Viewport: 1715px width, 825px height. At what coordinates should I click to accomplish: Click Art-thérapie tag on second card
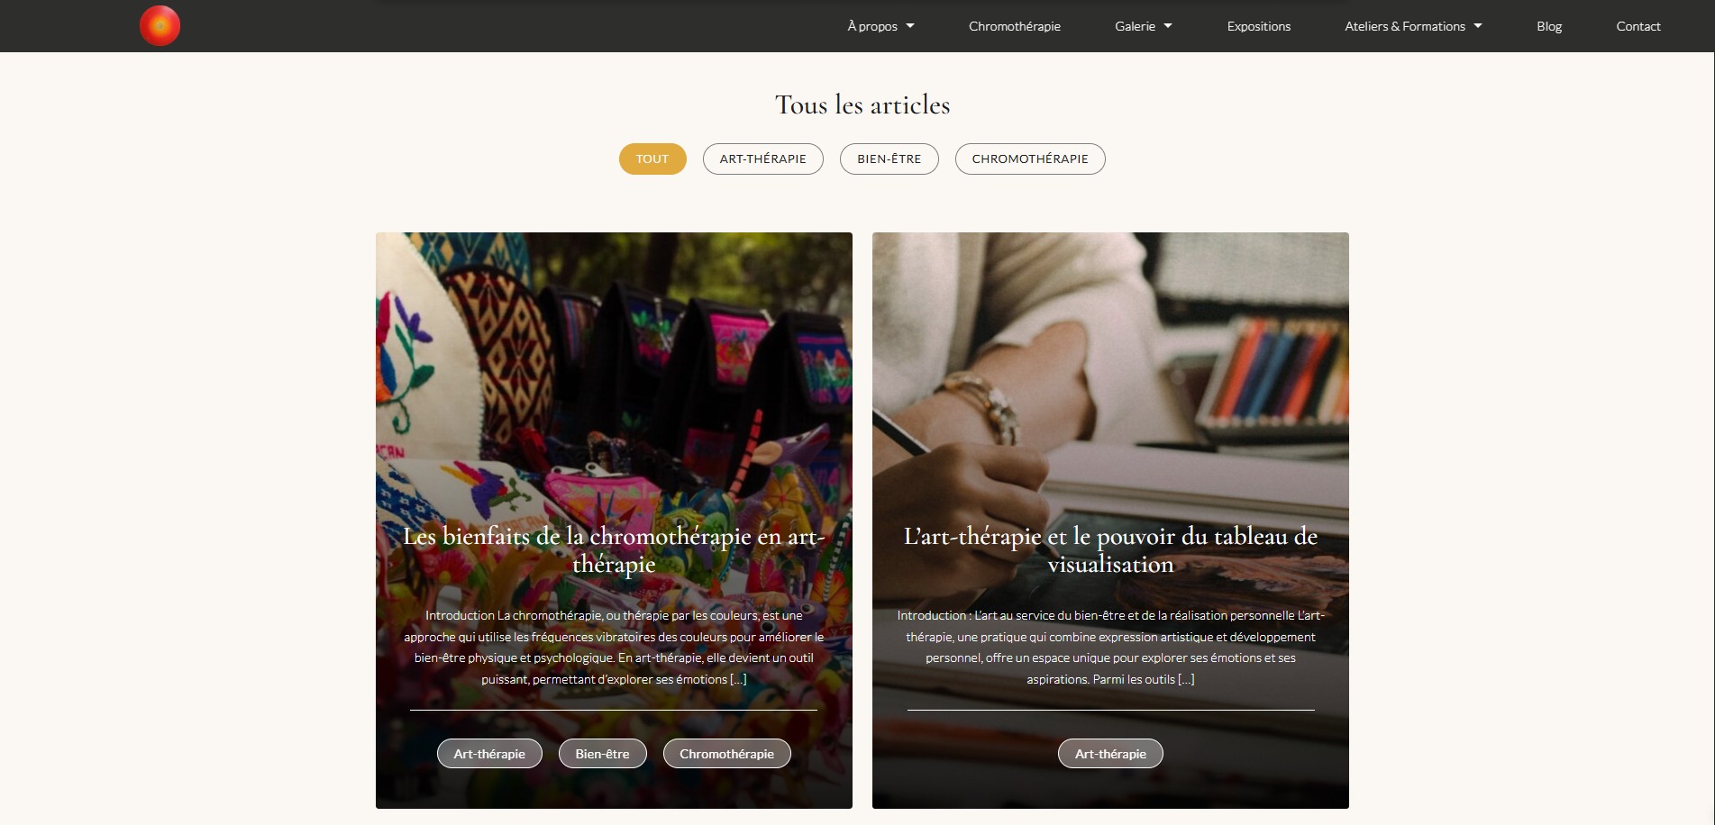pos(1110,754)
